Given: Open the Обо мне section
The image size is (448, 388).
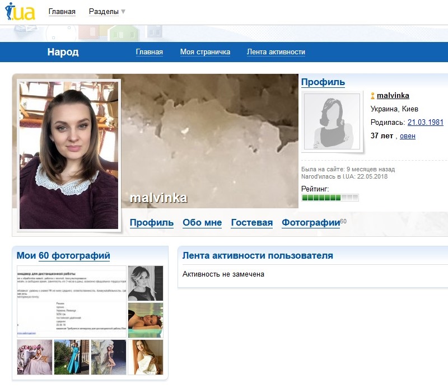Looking at the screenshot, I should (202, 223).
